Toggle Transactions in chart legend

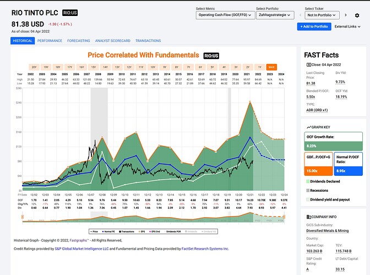127,231
